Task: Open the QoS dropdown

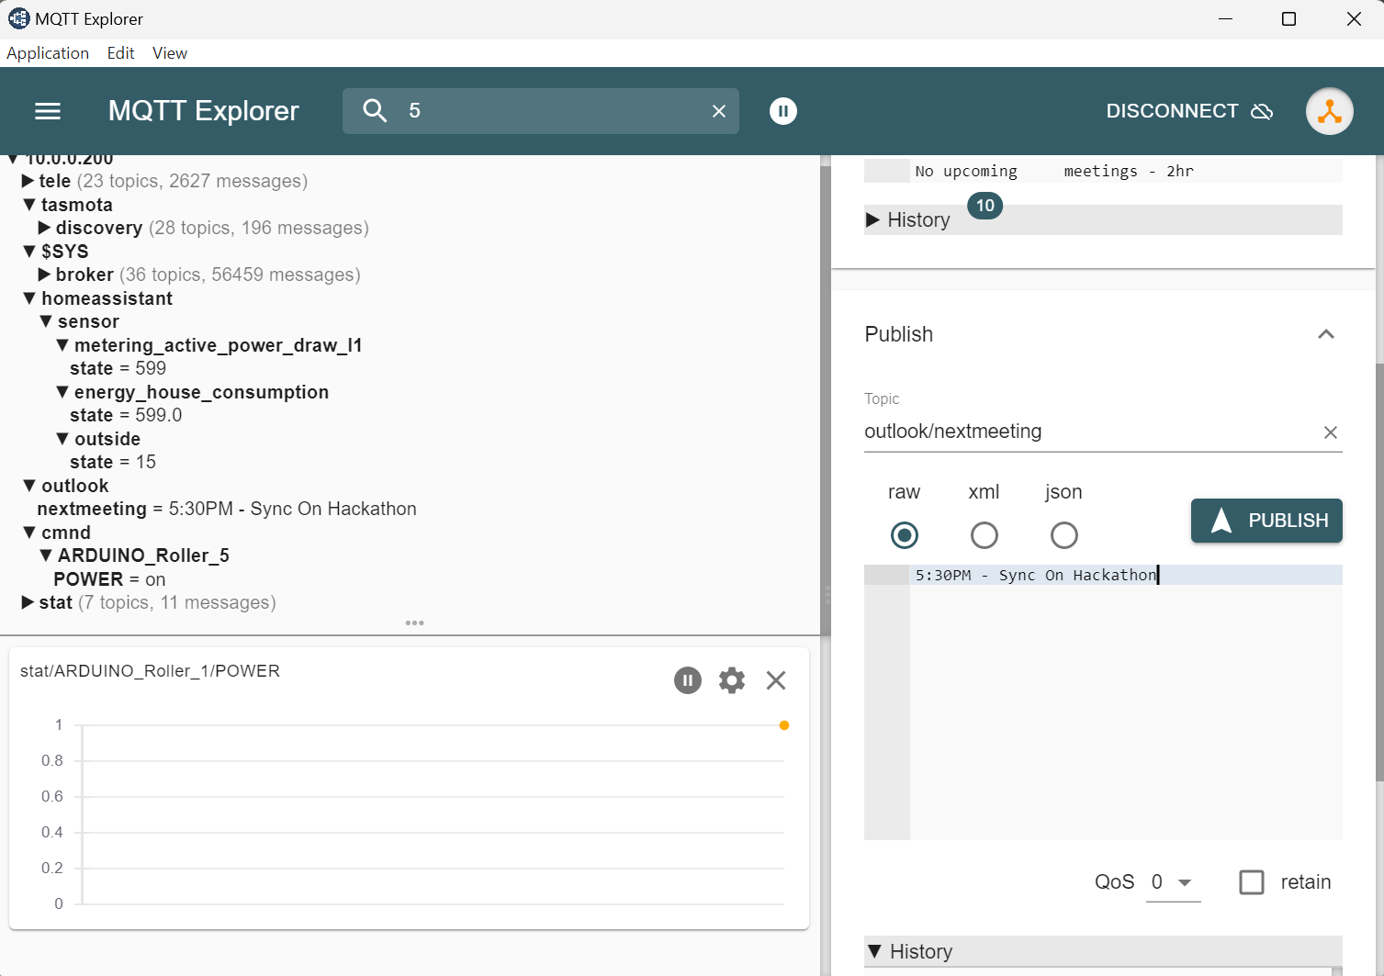Action: click(1173, 882)
